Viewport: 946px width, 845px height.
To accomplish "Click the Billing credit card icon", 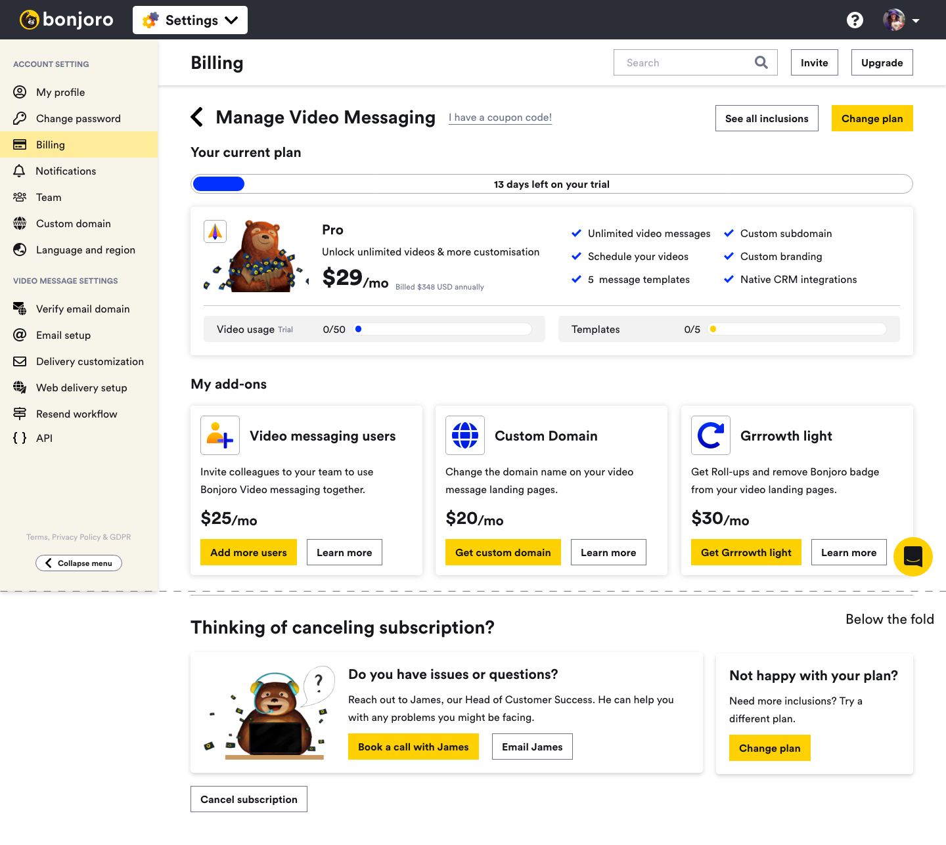I will tap(20, 144).
